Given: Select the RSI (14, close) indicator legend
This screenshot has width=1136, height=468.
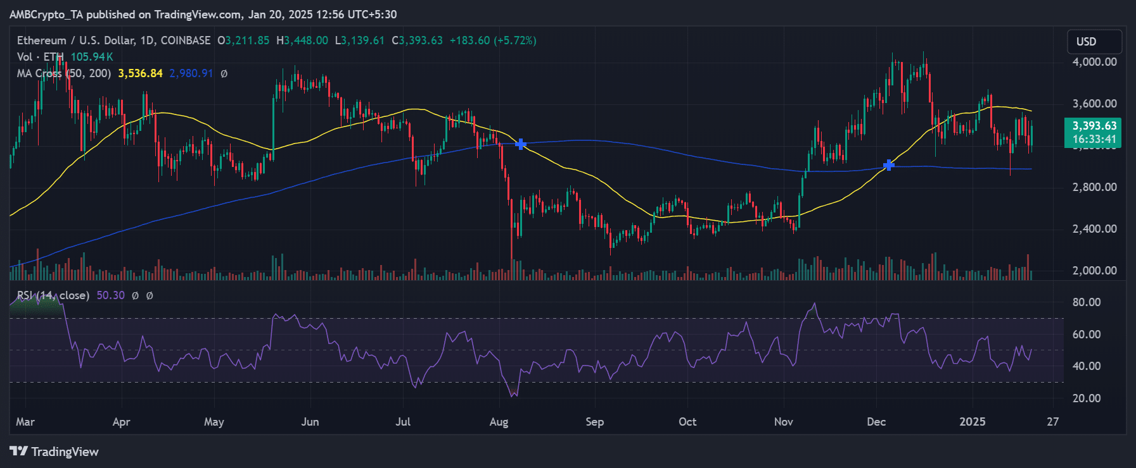Looking at the screenshot, I should [53, 295].
